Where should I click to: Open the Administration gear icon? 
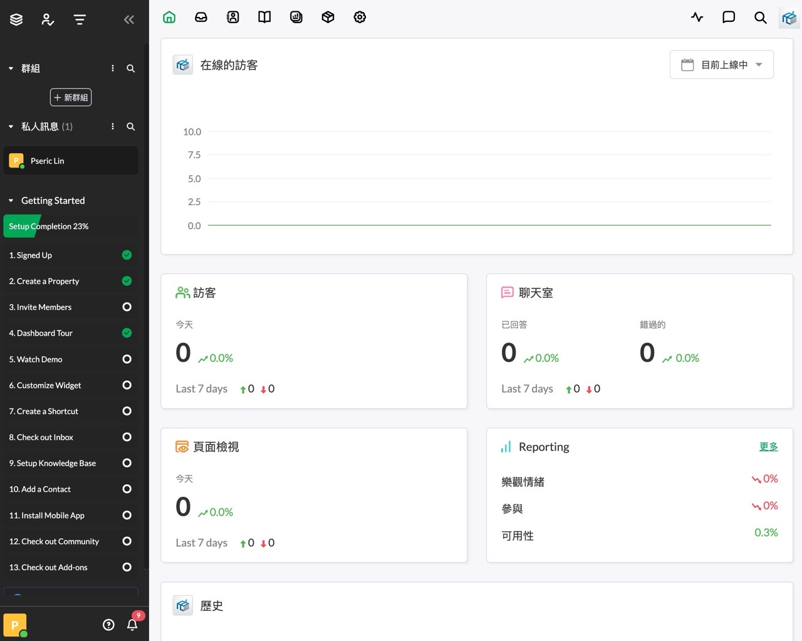[360, 18]
